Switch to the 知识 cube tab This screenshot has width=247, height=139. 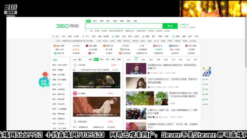point(107,59)
